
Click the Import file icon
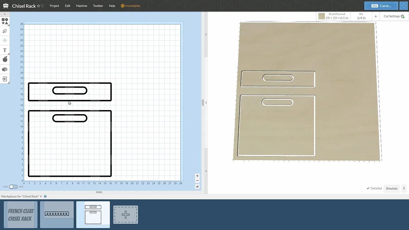point(5,79)
